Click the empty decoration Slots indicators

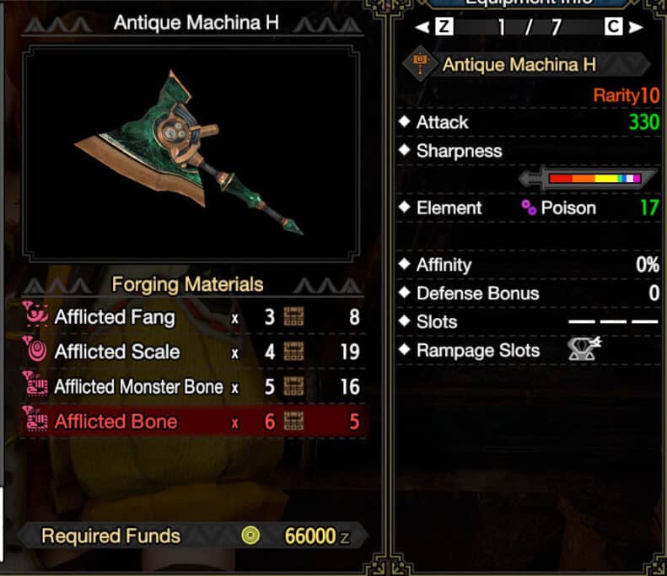pos(613,322)
